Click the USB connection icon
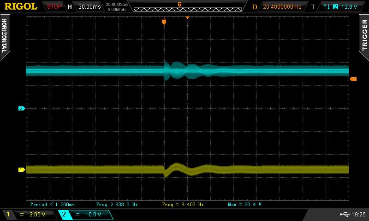The height and width of the screenshot is (221, 369). pyautogui.click(x=345, y=215)
